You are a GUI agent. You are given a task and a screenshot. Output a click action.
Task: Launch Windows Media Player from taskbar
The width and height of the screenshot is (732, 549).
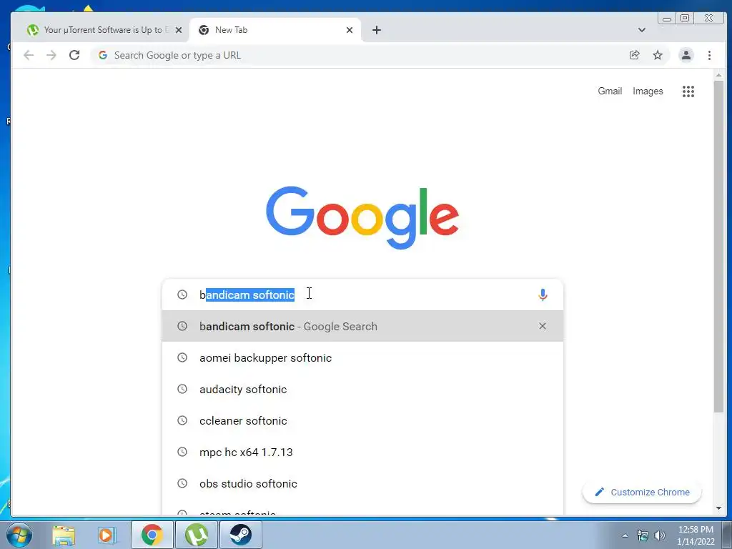[107, 535]
